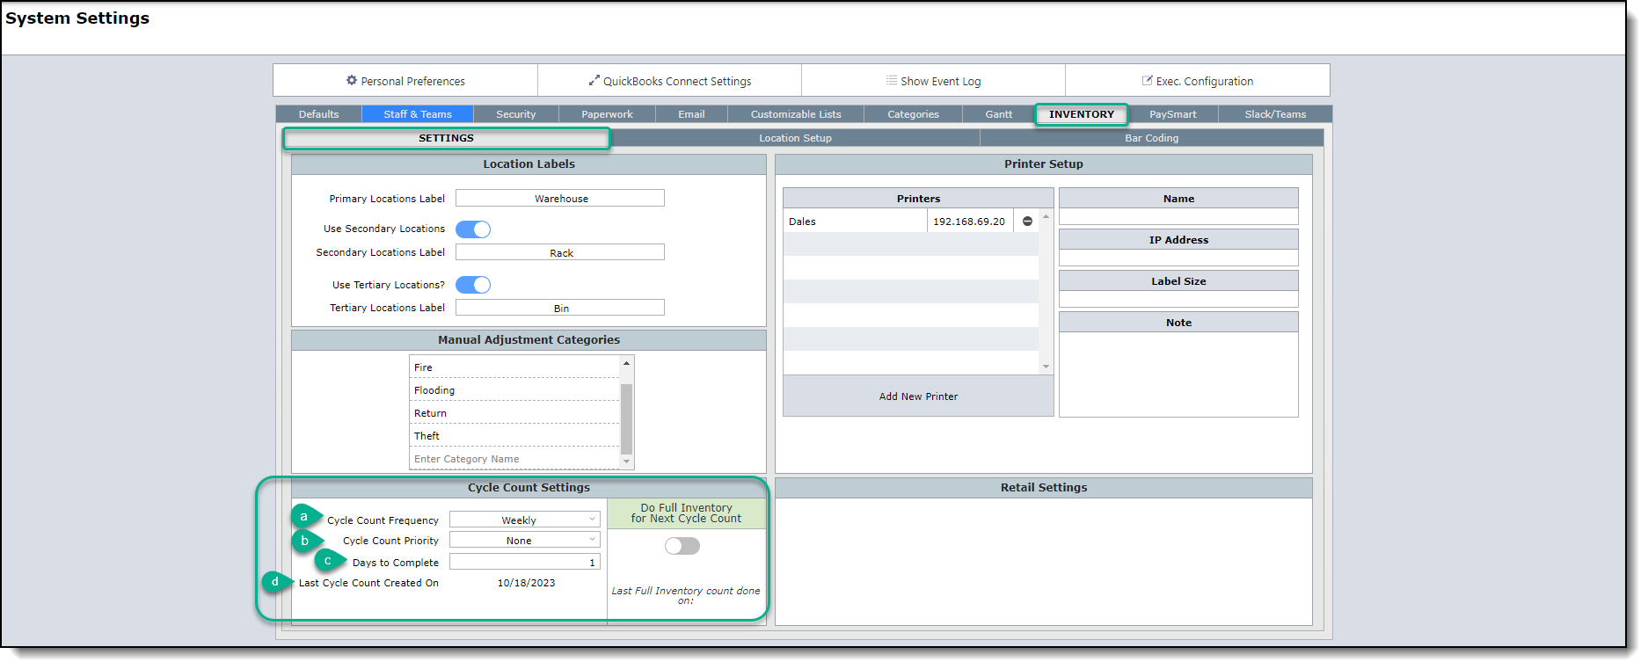
Task: Open the PaySmart tab
Action: click(1172, 114)
